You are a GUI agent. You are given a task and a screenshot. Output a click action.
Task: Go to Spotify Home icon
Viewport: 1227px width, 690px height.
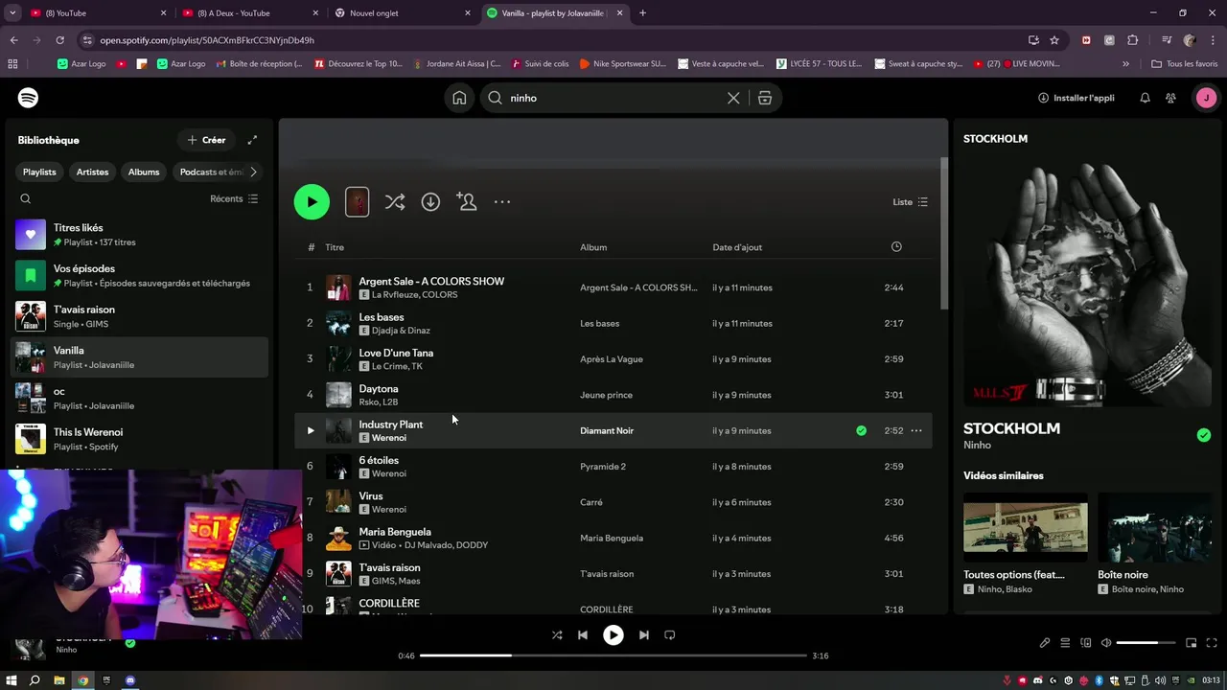pos(460,98)
